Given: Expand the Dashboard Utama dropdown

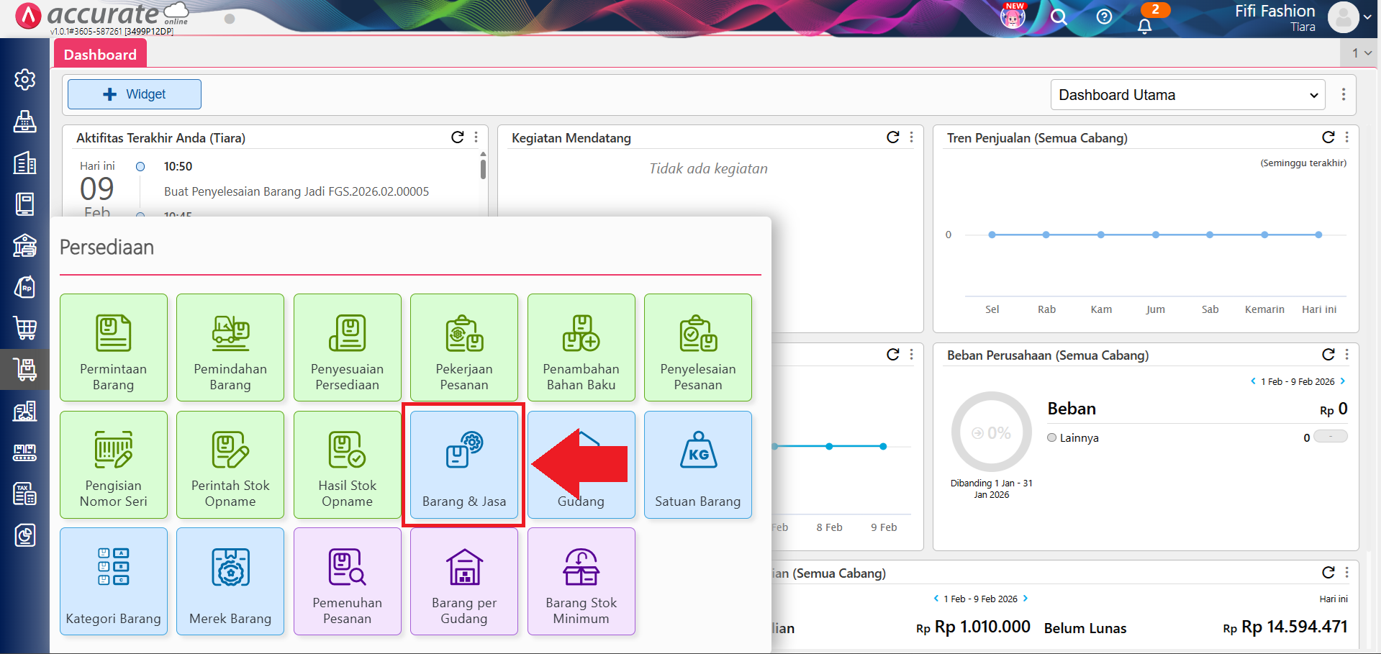Looking at the screenshot, I should click(x=1187, y=95).
